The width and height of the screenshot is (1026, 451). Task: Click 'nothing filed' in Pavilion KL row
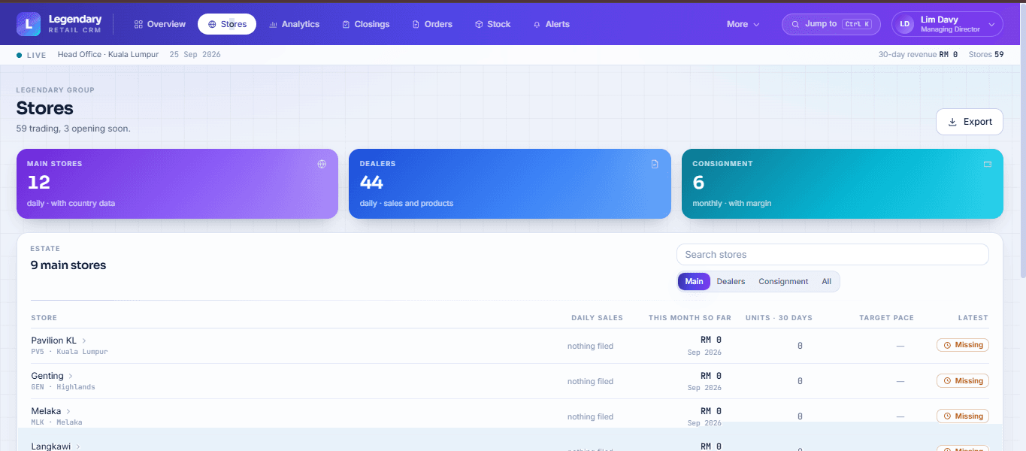tap(590, 347)
